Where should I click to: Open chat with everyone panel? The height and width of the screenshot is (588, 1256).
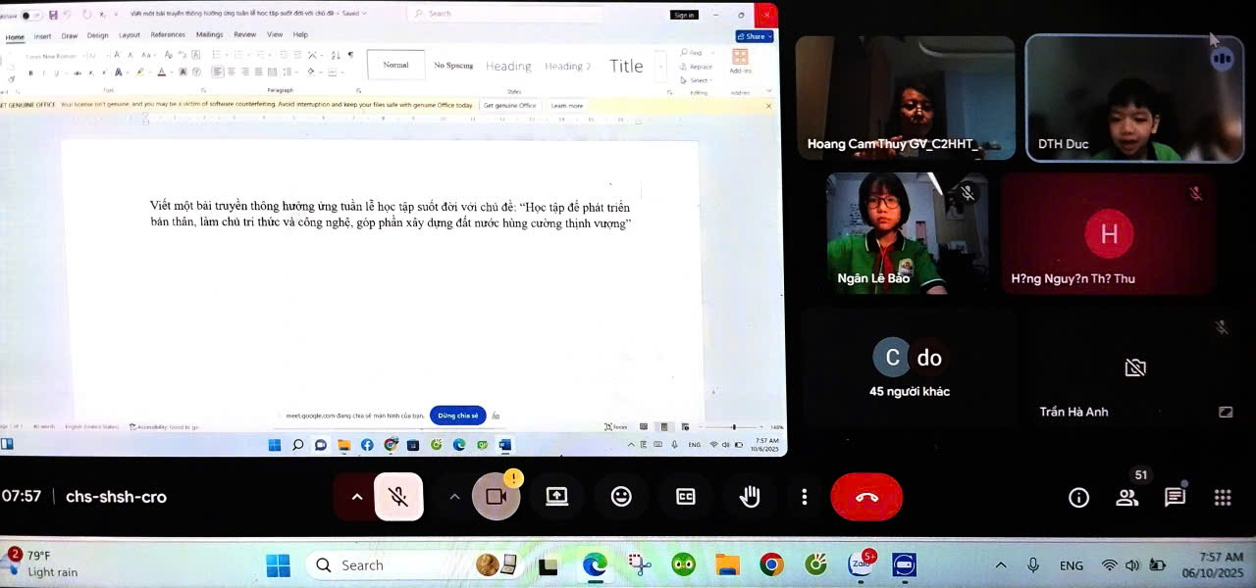pyautogui.click(x=1175, y=498)
